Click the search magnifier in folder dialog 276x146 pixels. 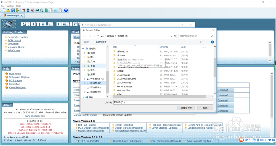point(212,36)
